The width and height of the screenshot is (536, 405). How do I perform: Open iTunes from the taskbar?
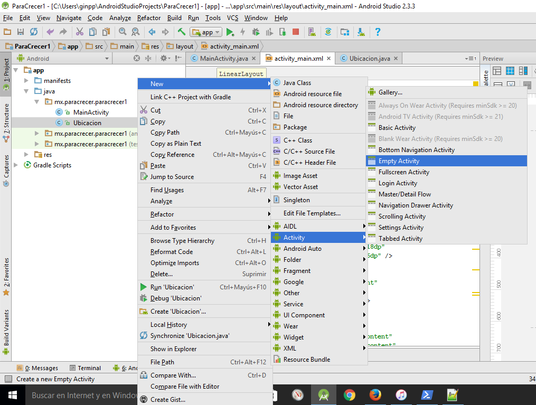401,395
